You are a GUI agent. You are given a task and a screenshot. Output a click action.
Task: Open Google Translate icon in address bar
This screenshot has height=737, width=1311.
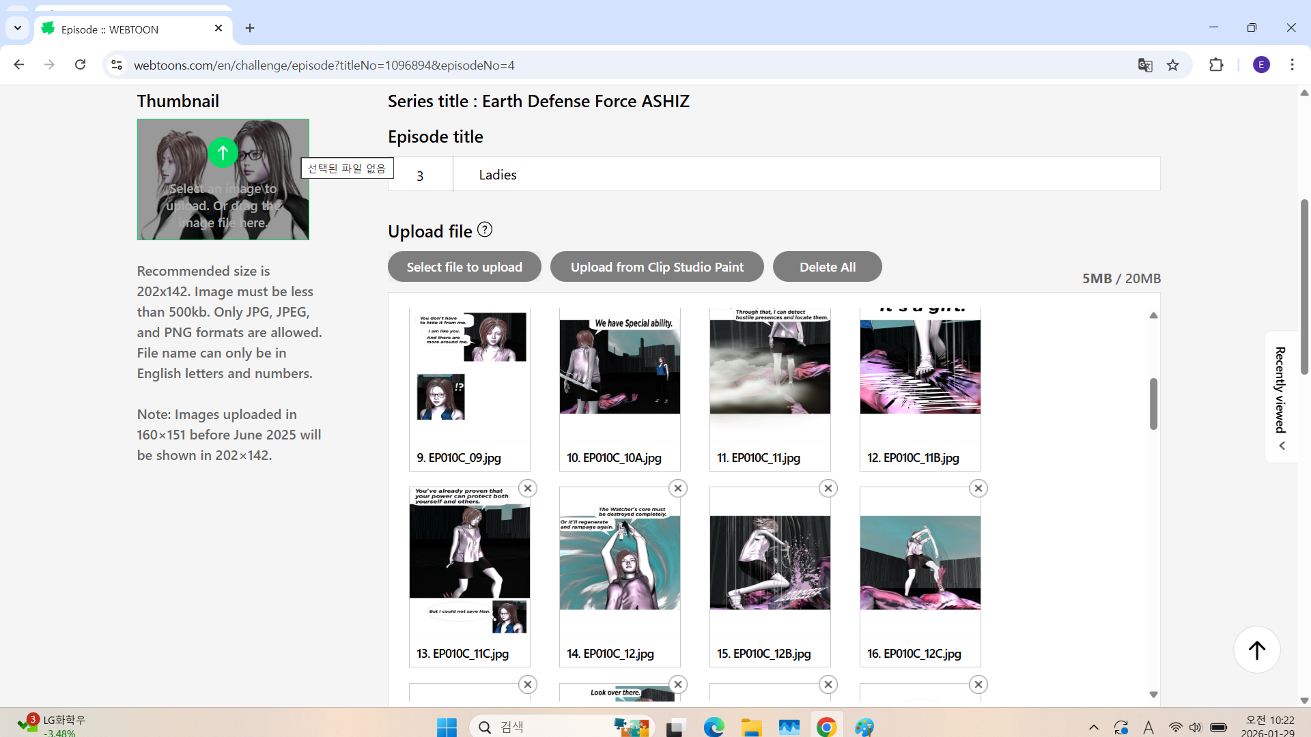pyautogui.click(x=1145, y=65)
